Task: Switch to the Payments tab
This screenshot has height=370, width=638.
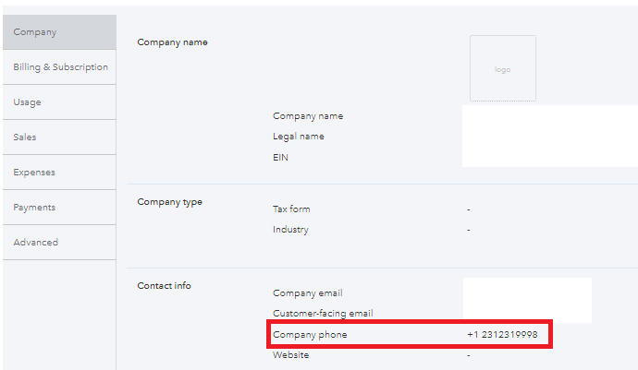Action: [x=34, y=208]
